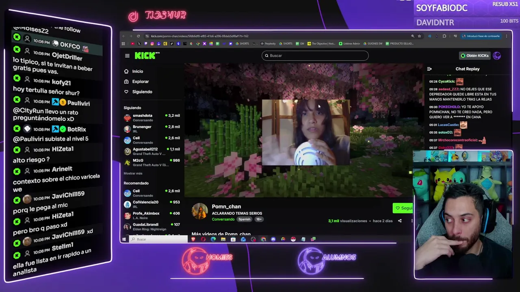Go to the Explorar section
The height and width of the screenshot is (292, 520).
136,82
